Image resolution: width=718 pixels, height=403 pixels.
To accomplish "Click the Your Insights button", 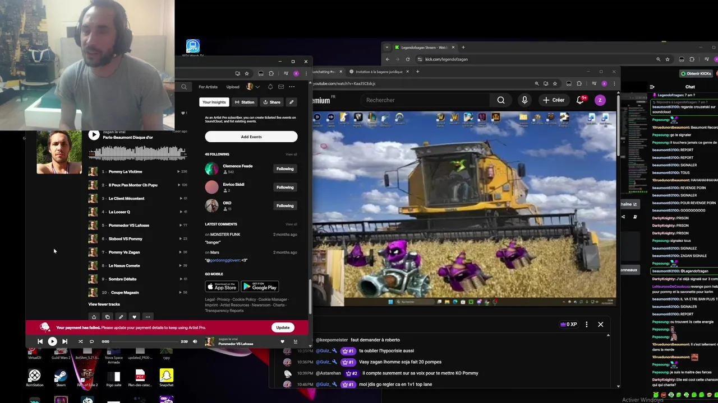I will [214, 102].
